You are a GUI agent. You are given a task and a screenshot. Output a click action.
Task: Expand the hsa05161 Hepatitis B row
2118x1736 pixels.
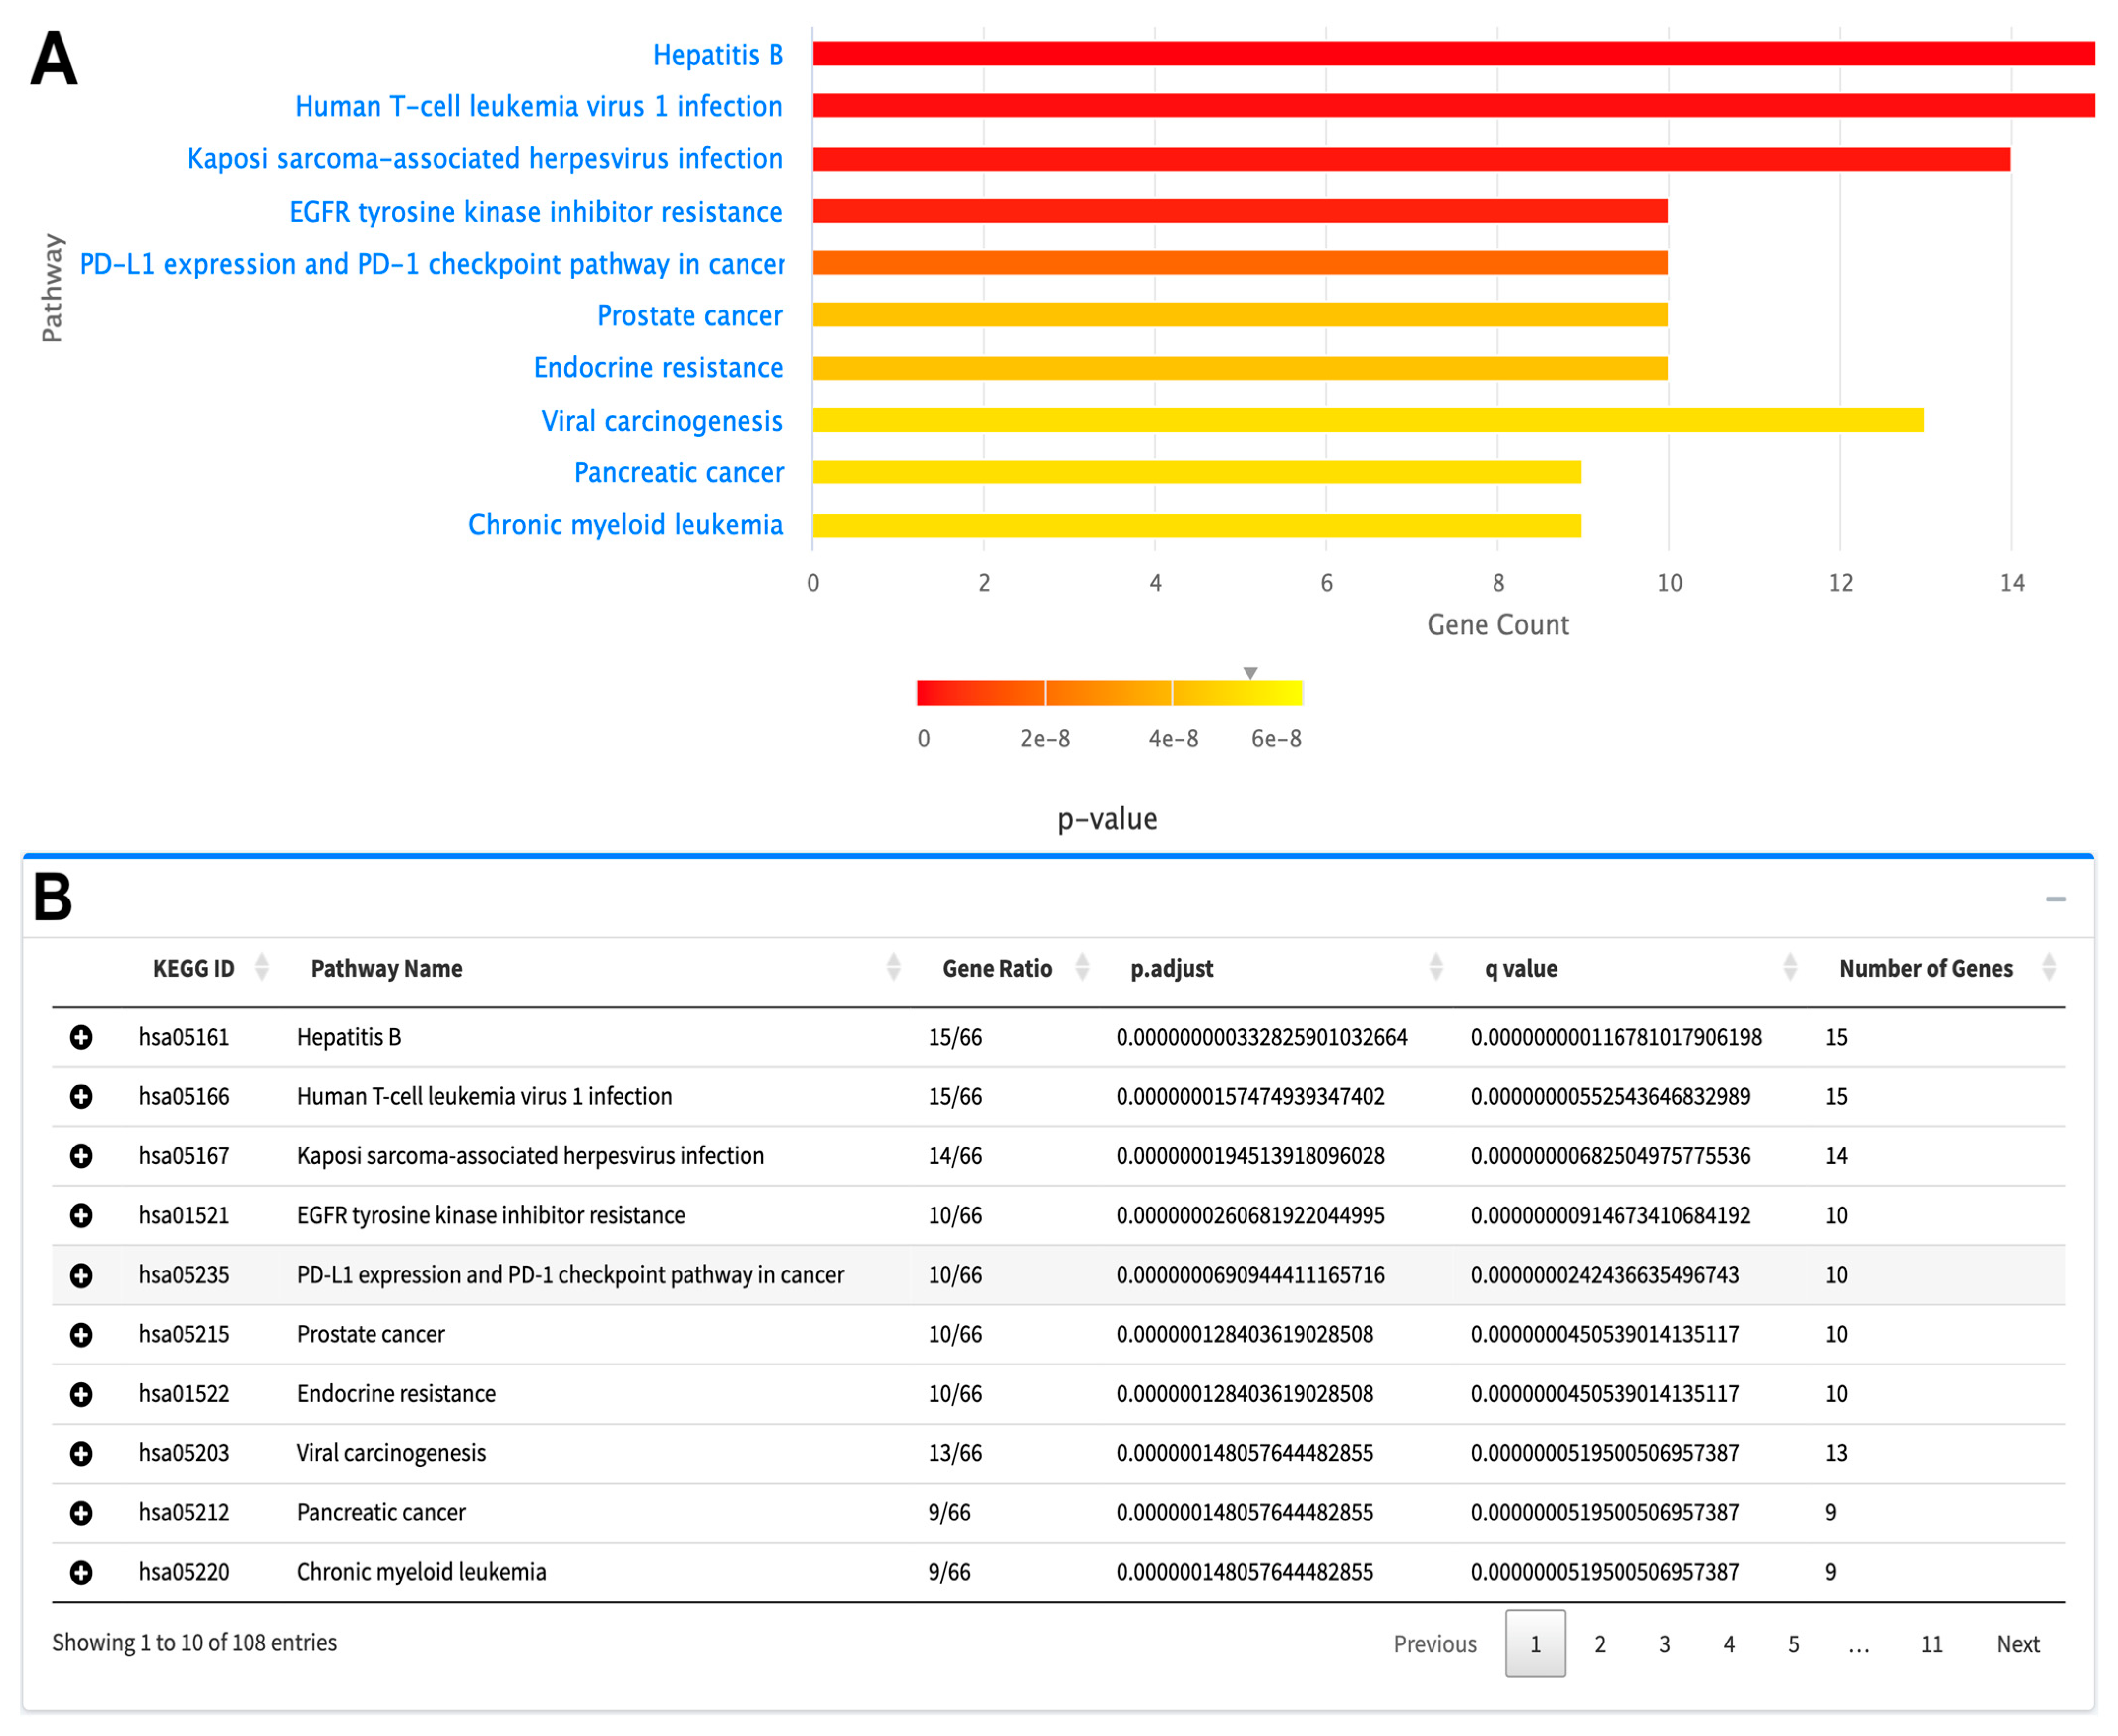click(81, 1037)
